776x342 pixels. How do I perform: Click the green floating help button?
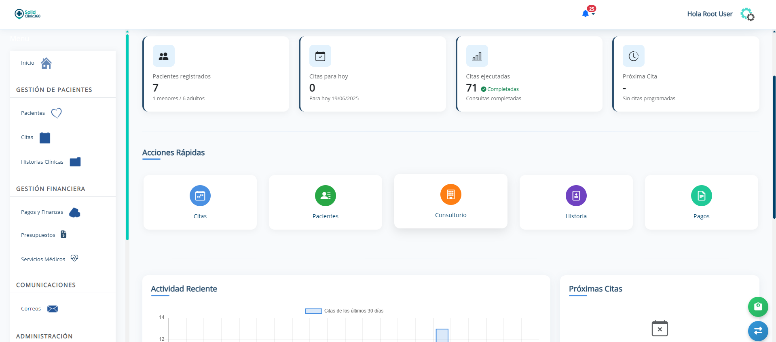758,307
